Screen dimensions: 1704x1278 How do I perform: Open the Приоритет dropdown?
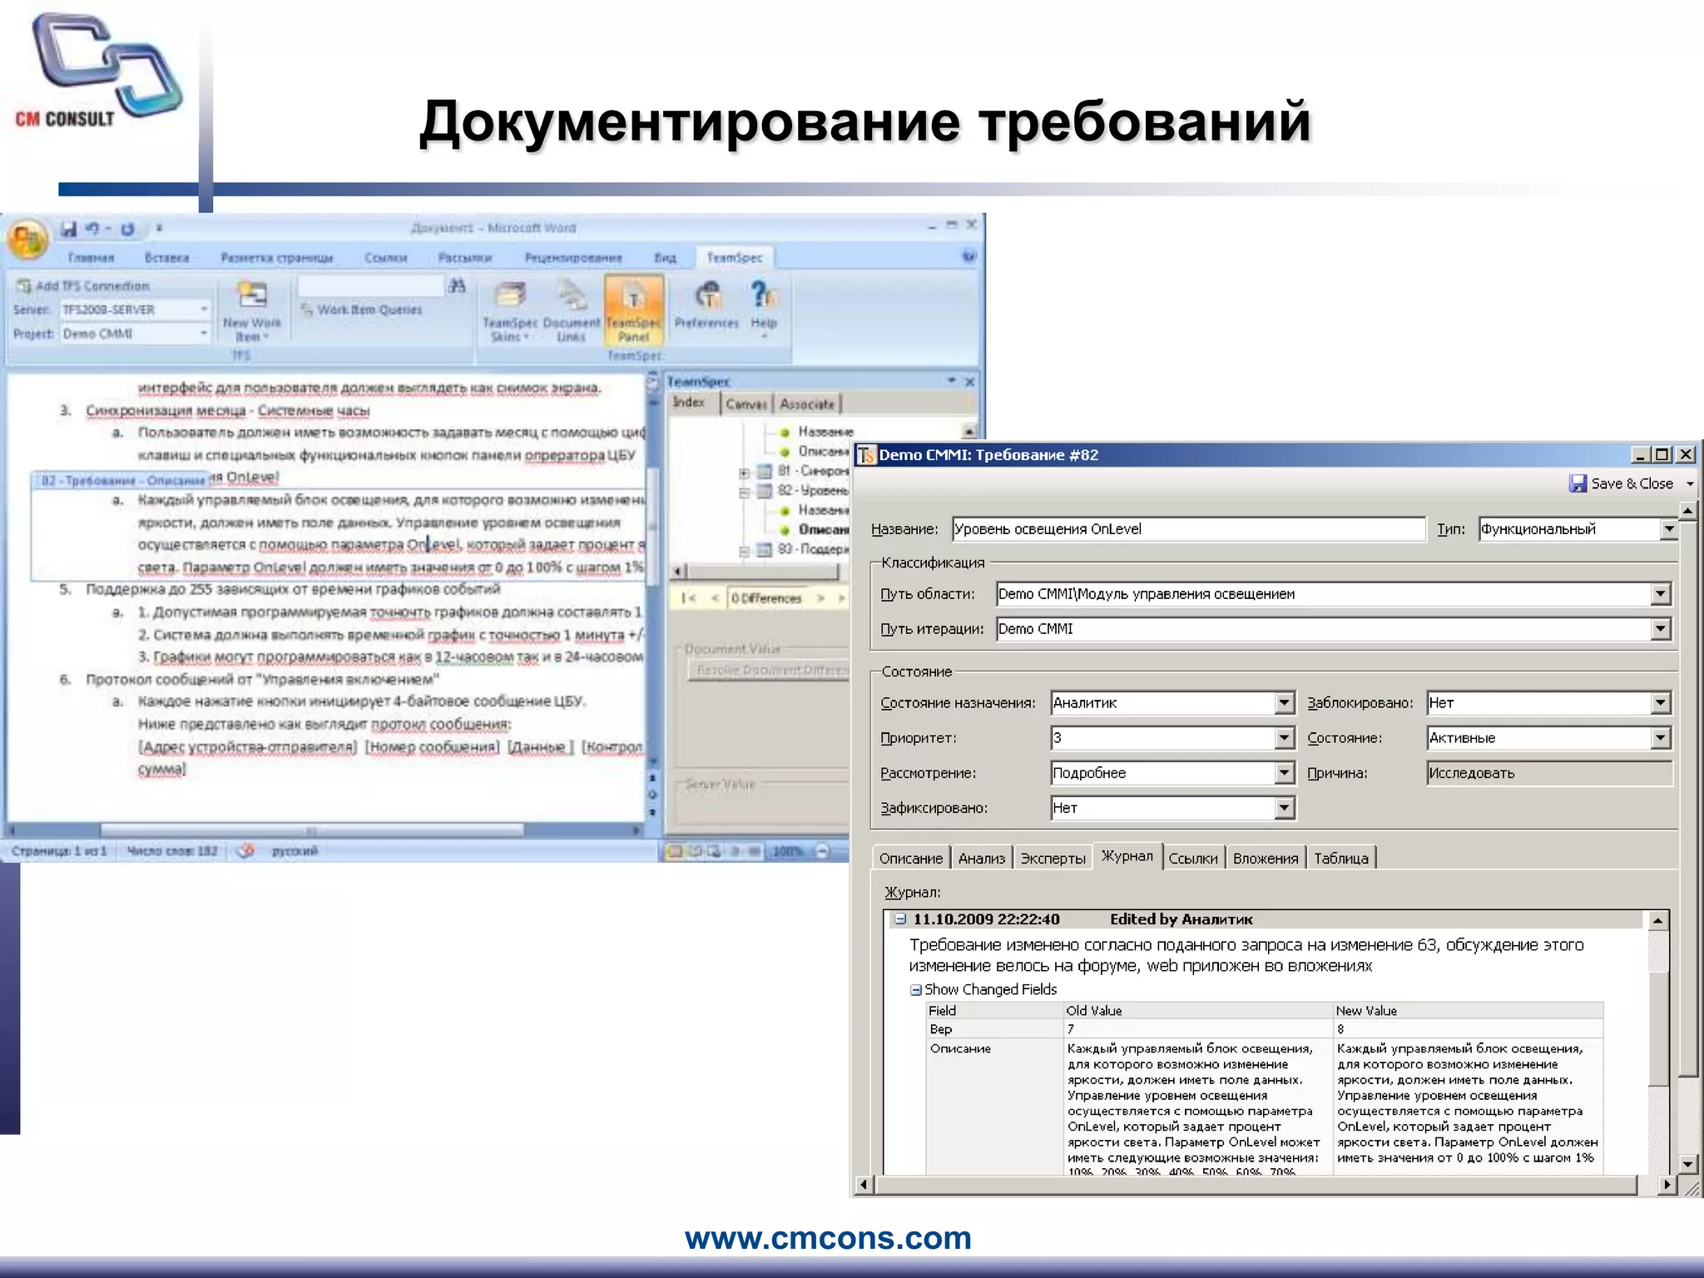coord(1284,738)
